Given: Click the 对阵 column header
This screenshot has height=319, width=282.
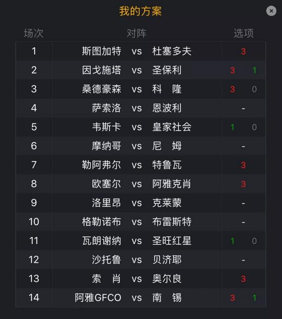Looking at the screenshot, I should 136,33.
